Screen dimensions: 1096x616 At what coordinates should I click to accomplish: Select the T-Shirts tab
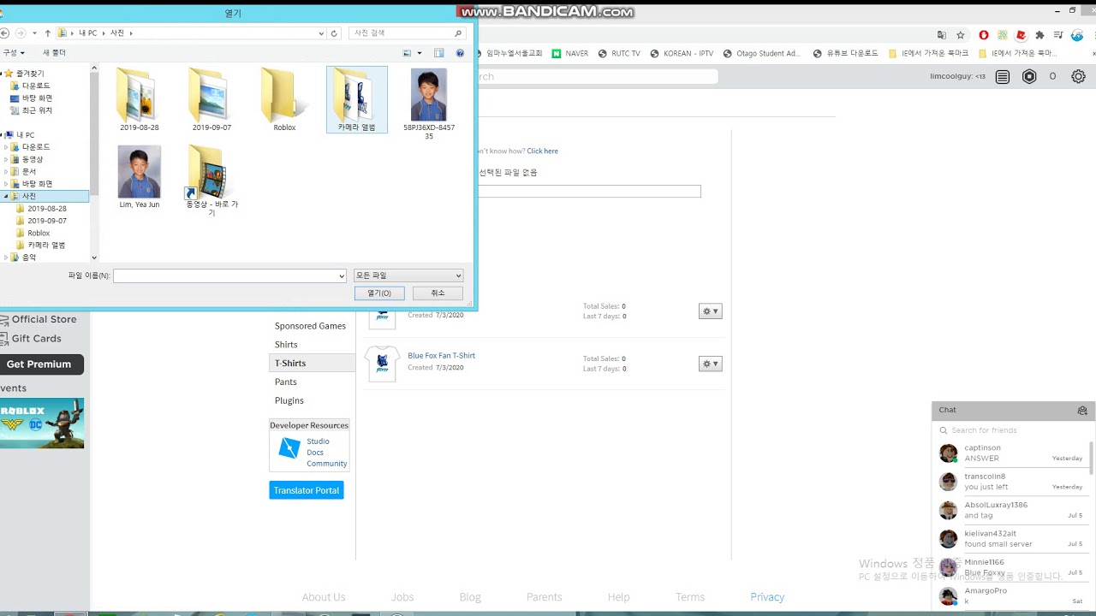click(312, 364)
